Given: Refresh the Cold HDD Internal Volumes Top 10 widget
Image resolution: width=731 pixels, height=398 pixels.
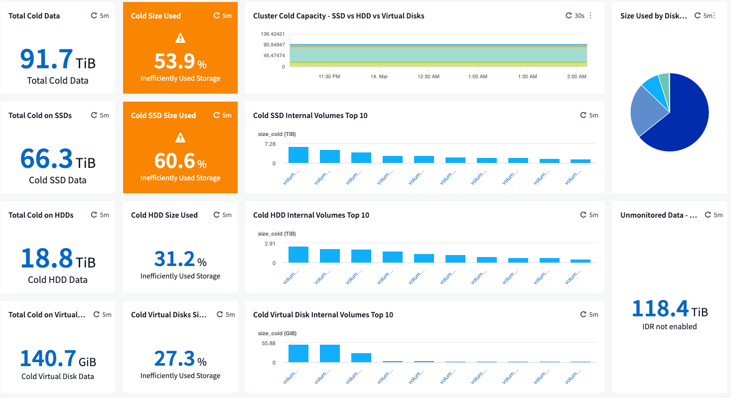Looking at the screenshot, I should click(584, 215).
